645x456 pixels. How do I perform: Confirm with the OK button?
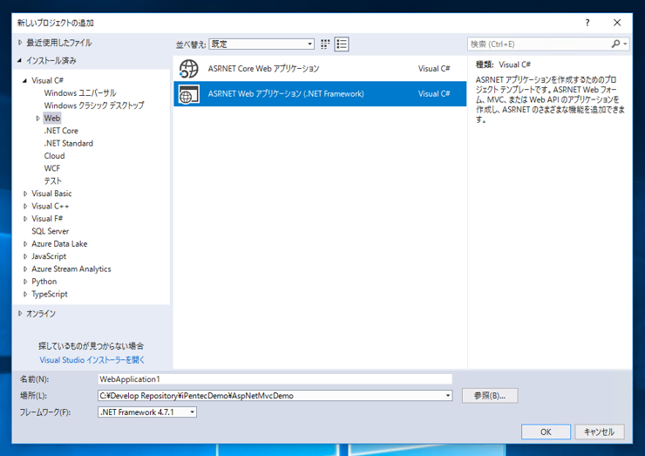(546, 432)
